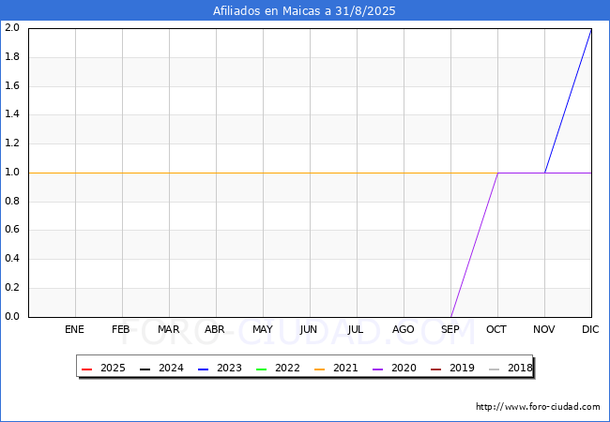Image resolution: width=610 pixels, height=422 pixels.
Task: Click the MAY month axis label
Action: click(x=263, y=329)
